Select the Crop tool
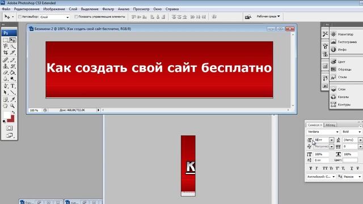 6,53
